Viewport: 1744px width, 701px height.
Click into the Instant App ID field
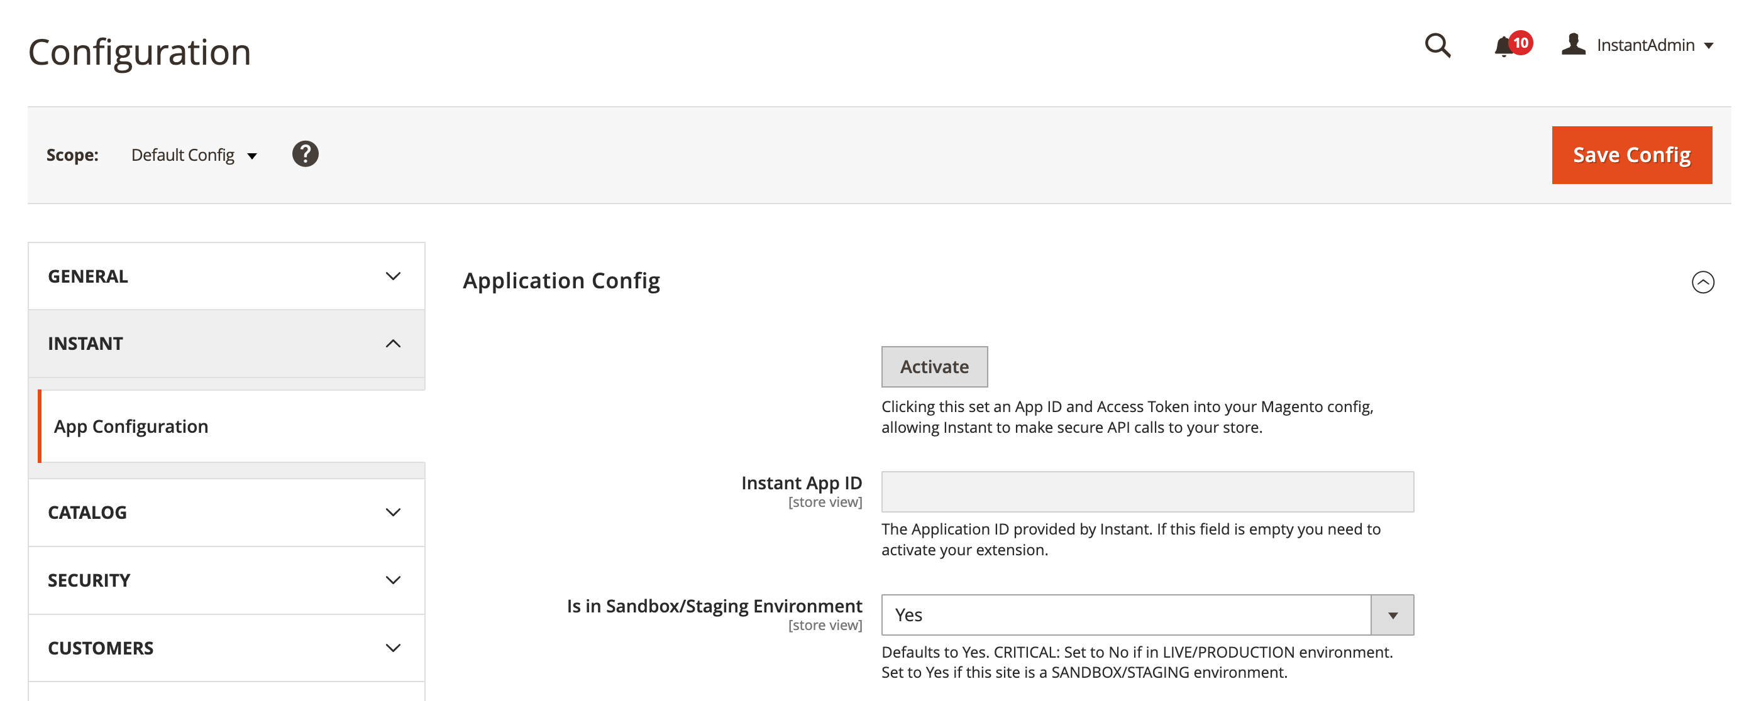[1147, 492]
